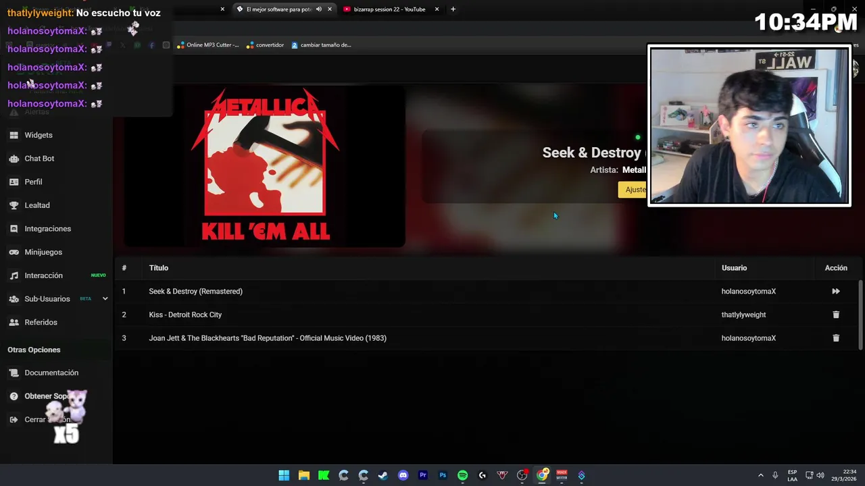Click the yellow Ajustes button

pyautogui.click(x=633, y=190)
